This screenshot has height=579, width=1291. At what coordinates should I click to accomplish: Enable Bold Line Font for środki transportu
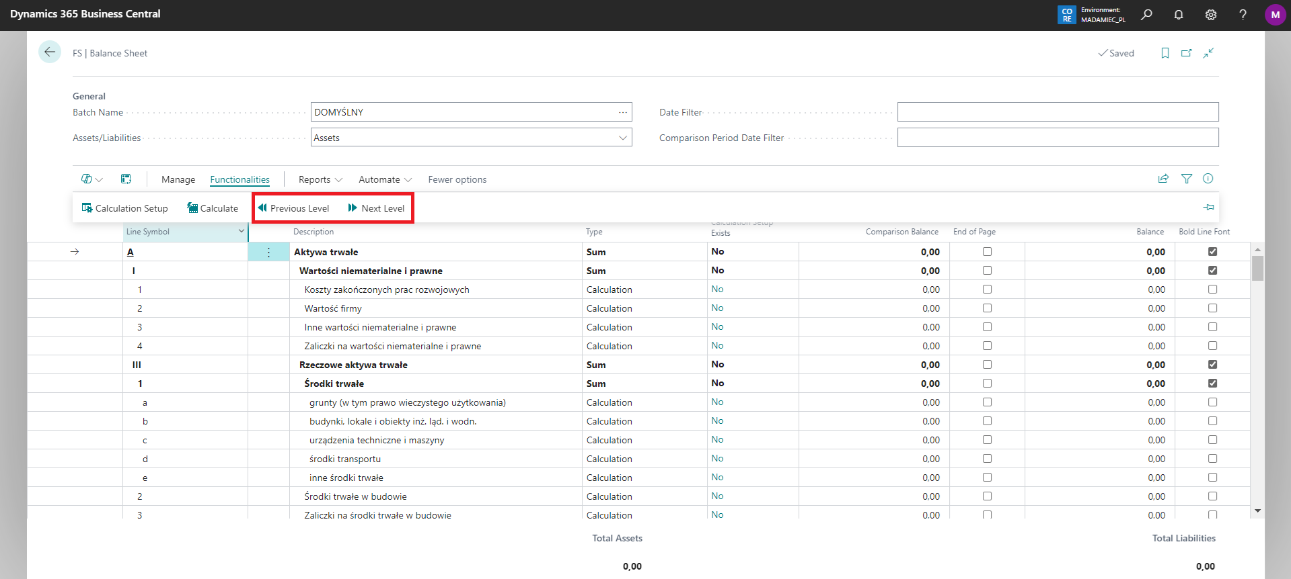tap(1212, 459)
